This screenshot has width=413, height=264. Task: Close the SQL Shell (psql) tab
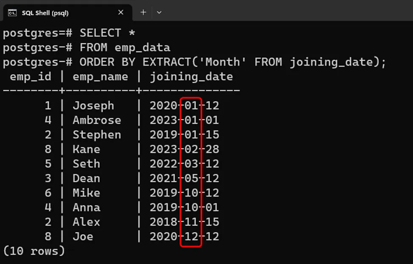coord(121,12)
